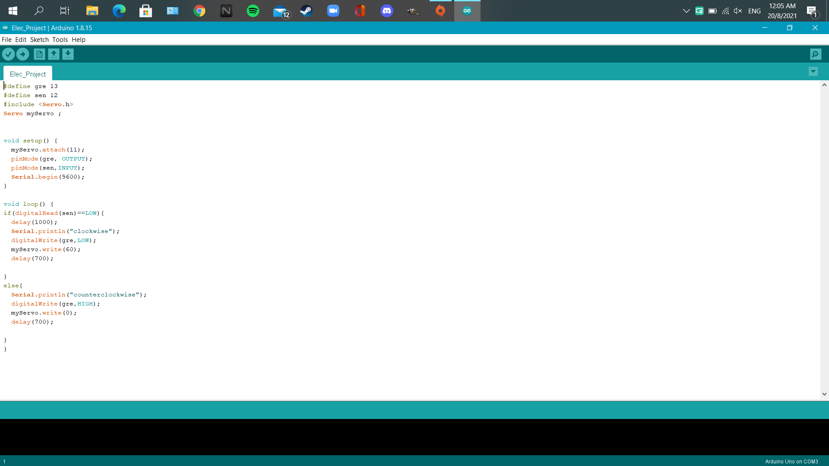Open Spotify from the taskbar
Viewport: 829px width, 466px height.
coord(253,11)
